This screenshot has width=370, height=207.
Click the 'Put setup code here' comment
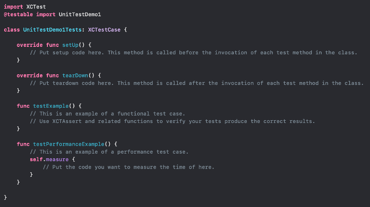[193, 53]
